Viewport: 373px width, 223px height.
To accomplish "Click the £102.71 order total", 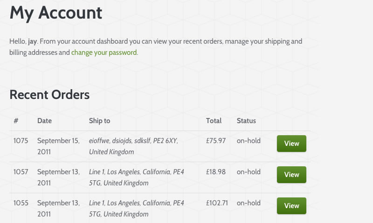I will pyautogui.click(x=217, y=203).
